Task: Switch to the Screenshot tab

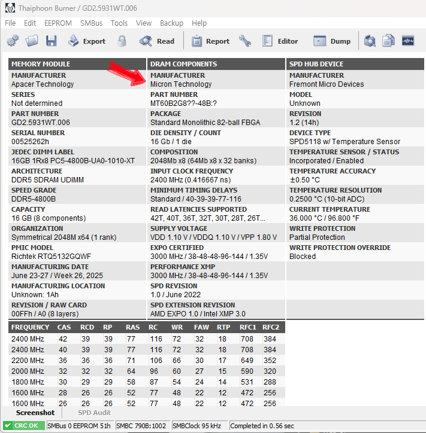Action: point(35,413)
